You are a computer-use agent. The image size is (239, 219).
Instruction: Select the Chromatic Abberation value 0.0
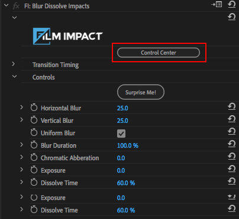click(x=121, y=158)
